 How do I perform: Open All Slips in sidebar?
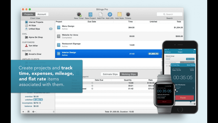(x=31, y=25)
